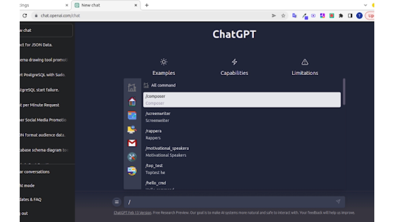Open the color picker eyedropper extension
The height and width of the screenshot is (222, 394).
click(305, 16)
